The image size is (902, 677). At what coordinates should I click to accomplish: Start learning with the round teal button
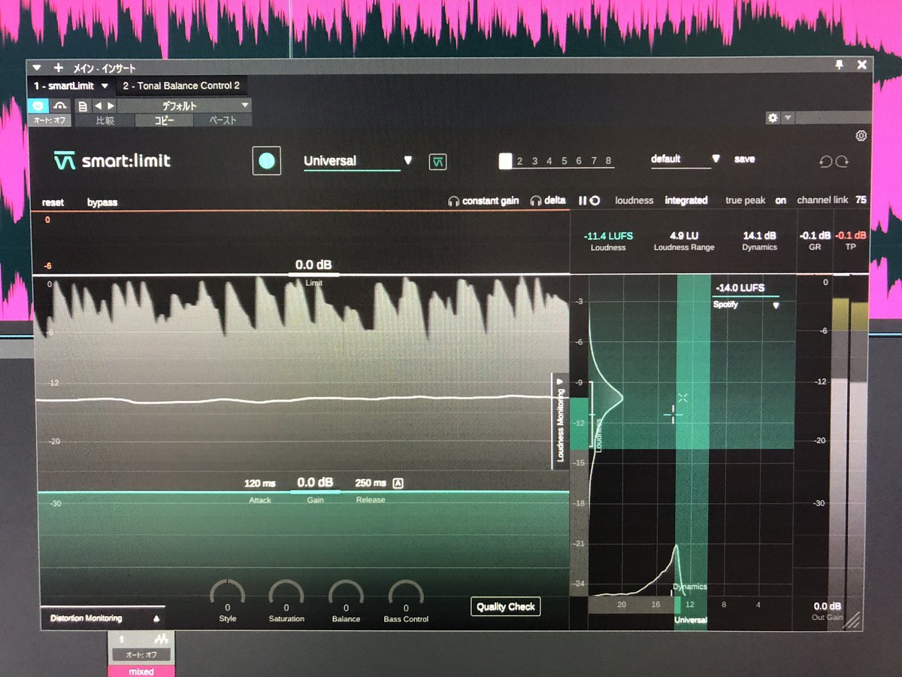pos(266,161)
